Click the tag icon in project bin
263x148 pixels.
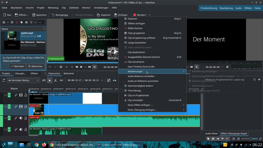point(22,22)
